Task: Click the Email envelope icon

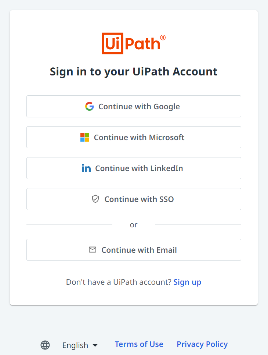Action: click(x=93, y=250)
